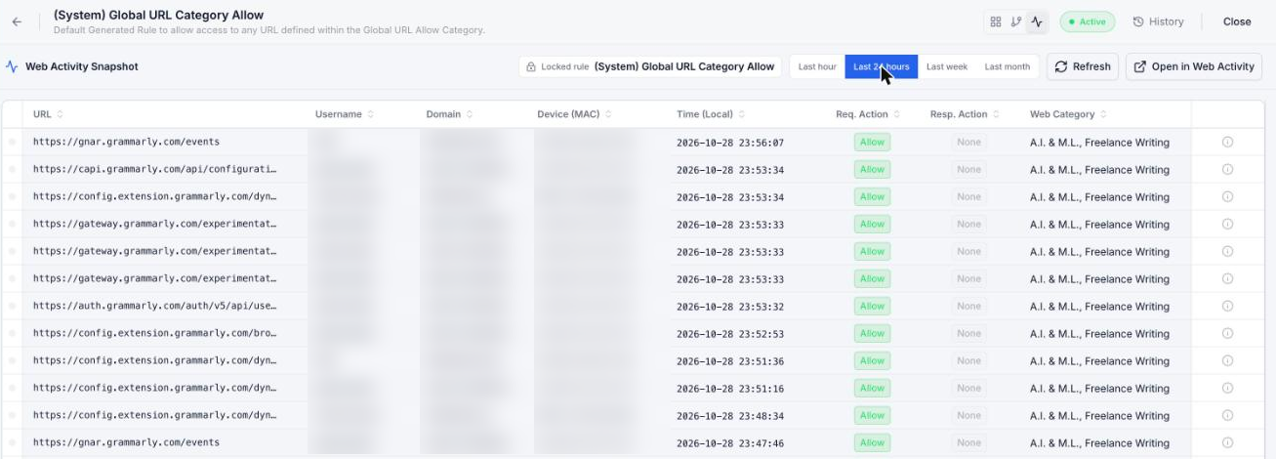Go back using the left arrow icon
This screenshot has height=459, width=1276.
[x=17, y=21]
